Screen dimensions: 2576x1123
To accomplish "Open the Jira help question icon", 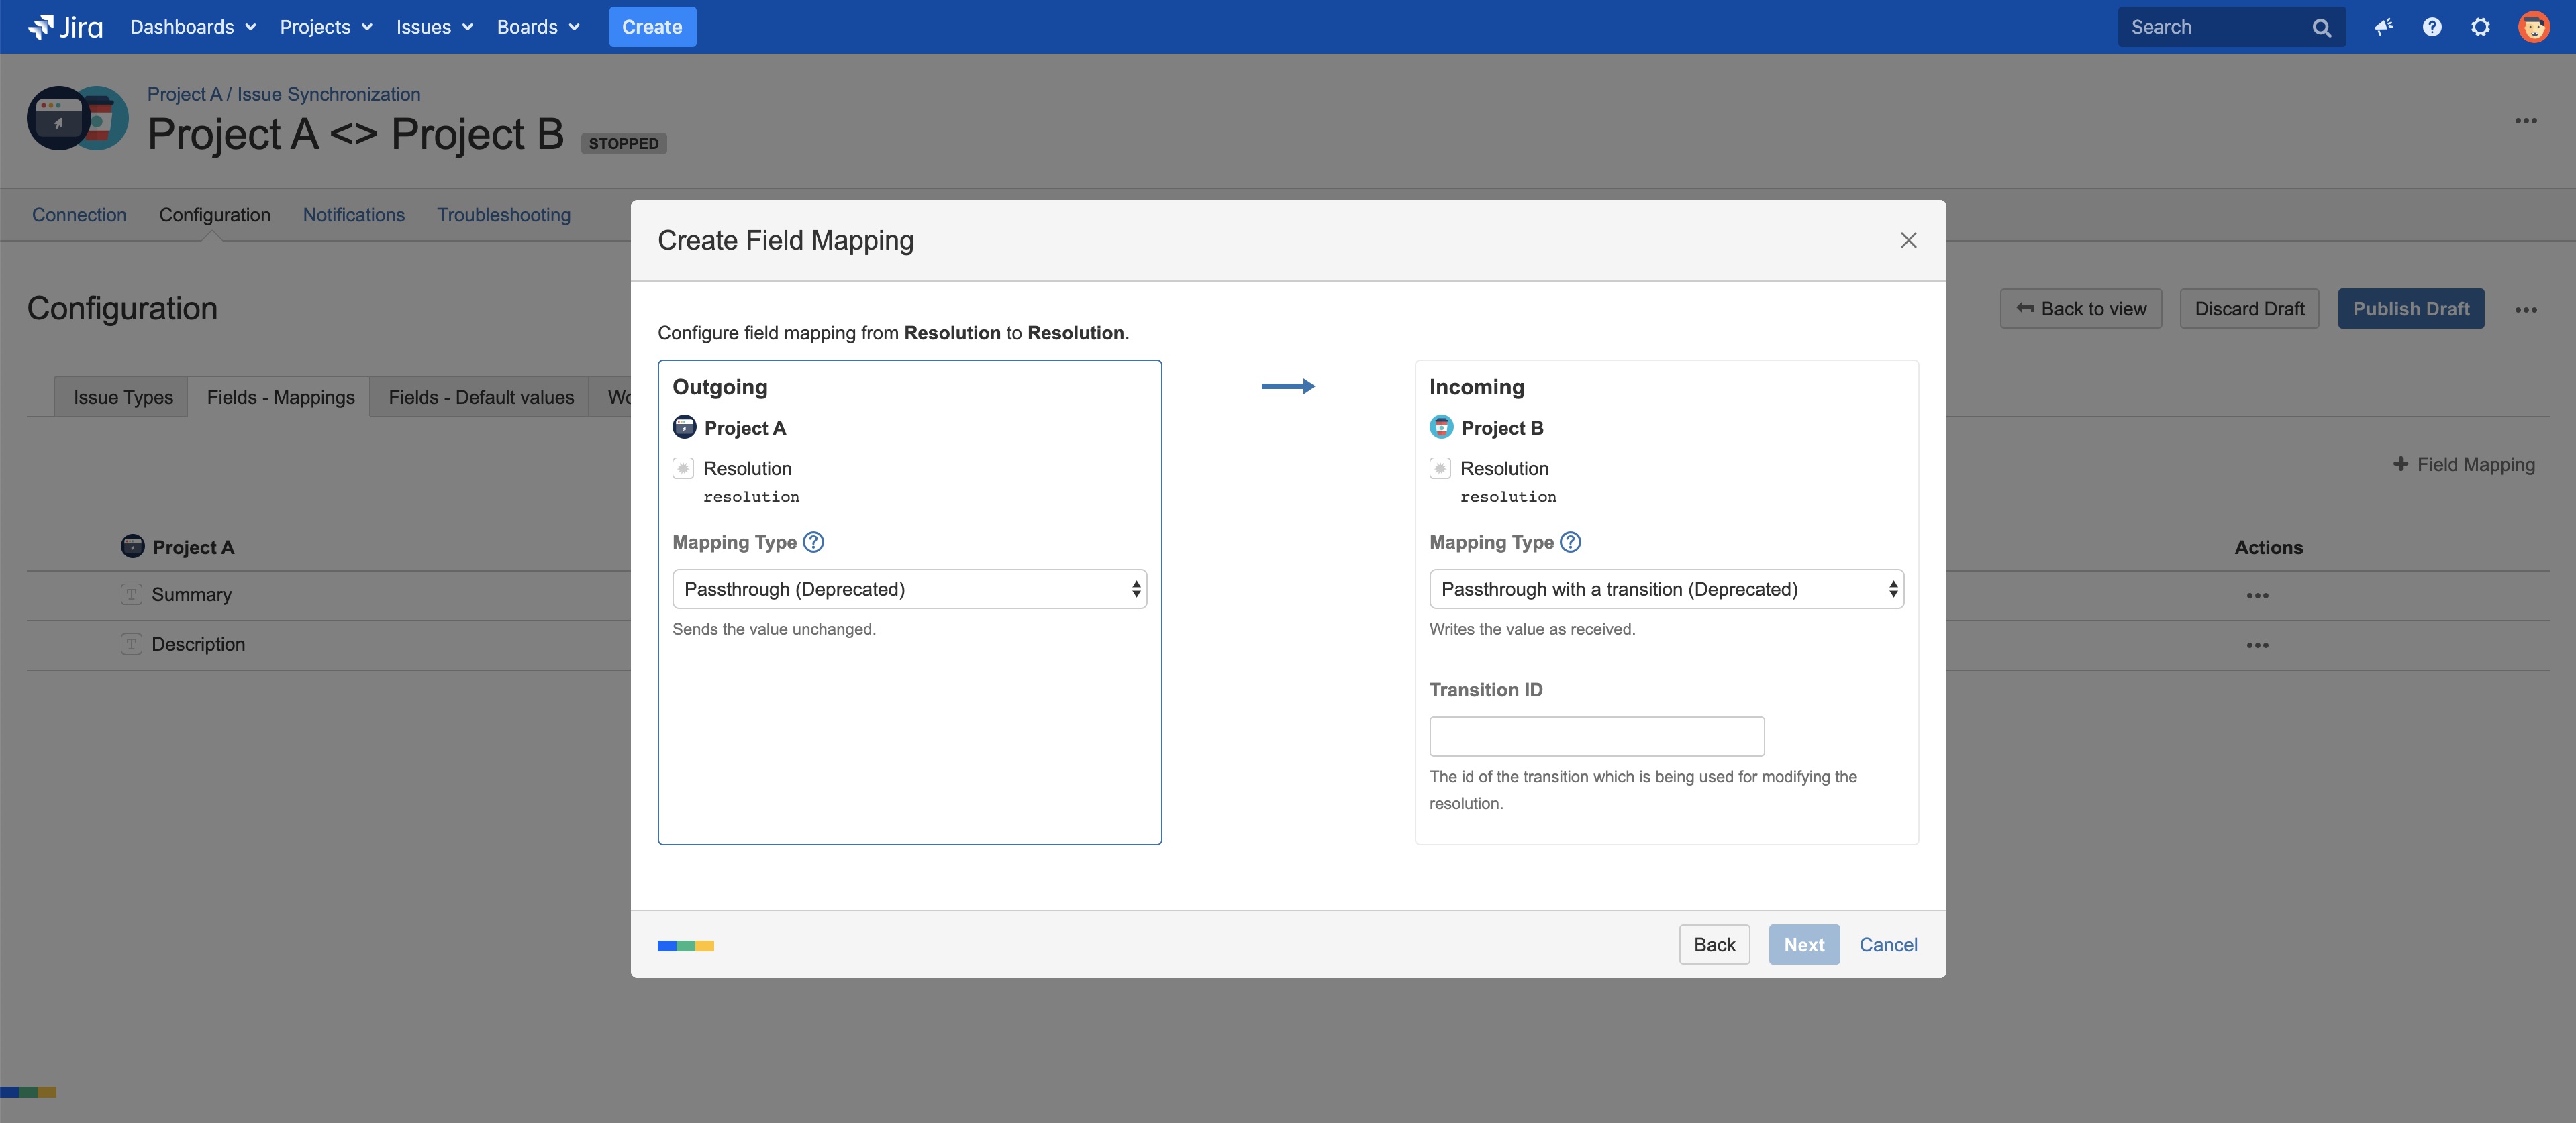I will point(2432,27).
